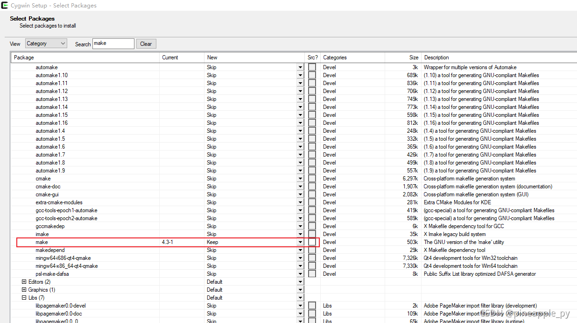This screenshot has width=577, height=323.
Task: Open the Default dropdown for Editors category
Action: pos(300,282)
